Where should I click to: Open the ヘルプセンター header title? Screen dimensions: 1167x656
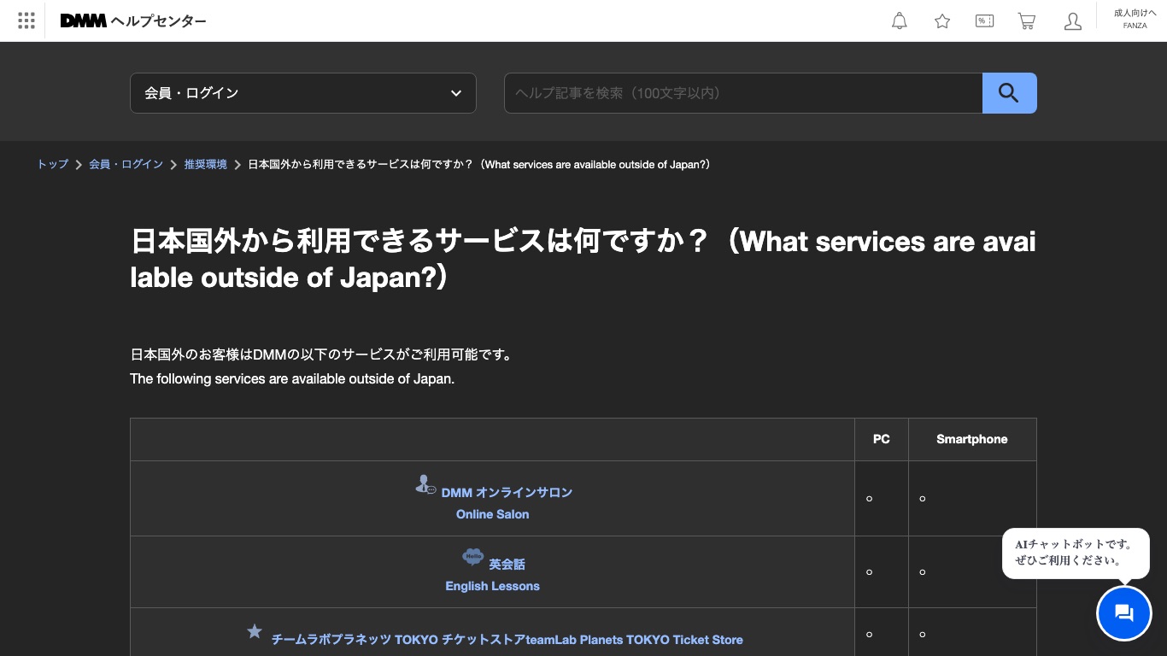click(x=159, y=21)
